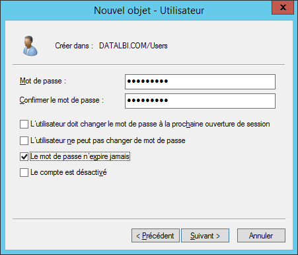This screenshot has height=255, width=298.
Task: Click the "Créer dans :" label
Action: pyautogui.click(x=74, y=46)
